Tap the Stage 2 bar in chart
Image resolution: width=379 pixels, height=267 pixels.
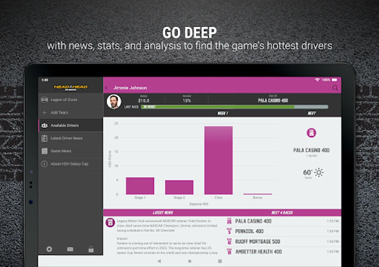(x=179, y=187)
